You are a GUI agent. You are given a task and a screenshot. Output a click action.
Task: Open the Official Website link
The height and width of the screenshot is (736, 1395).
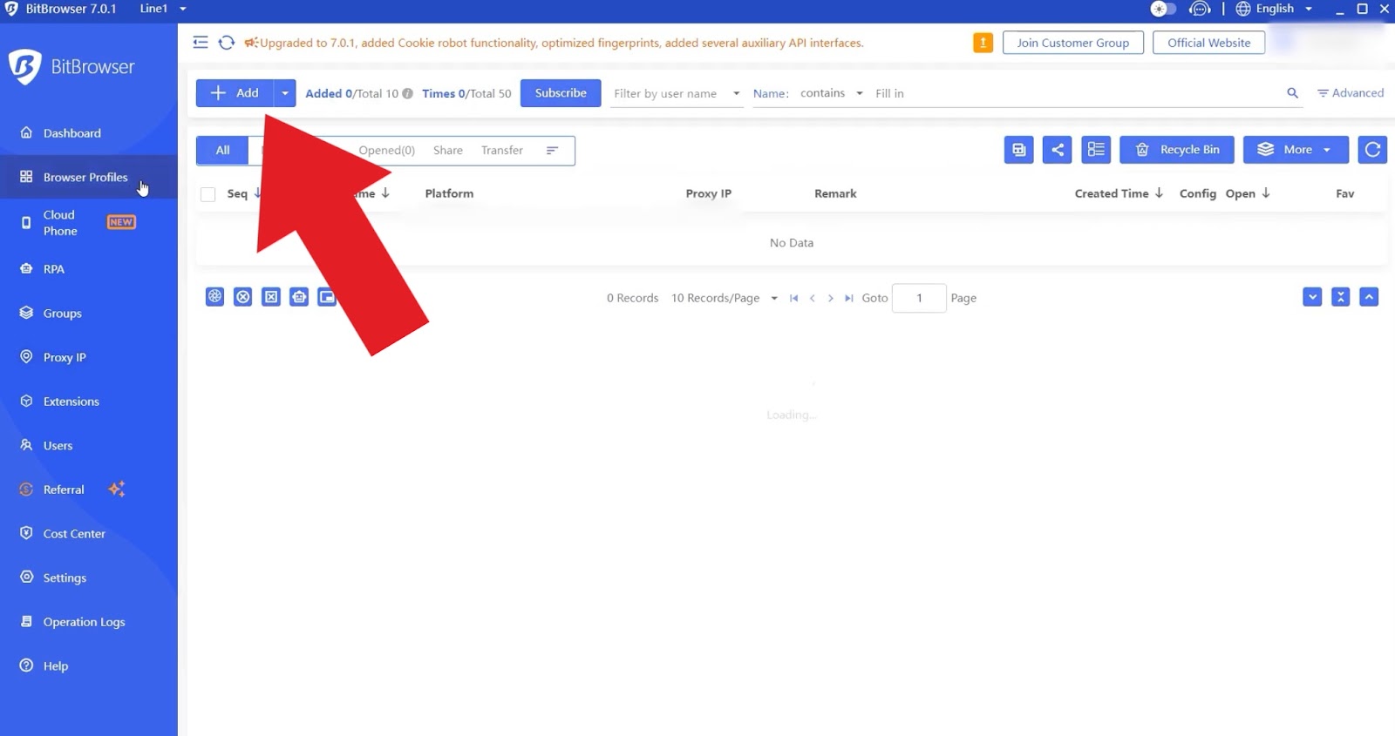click(x=1209, y=43)
